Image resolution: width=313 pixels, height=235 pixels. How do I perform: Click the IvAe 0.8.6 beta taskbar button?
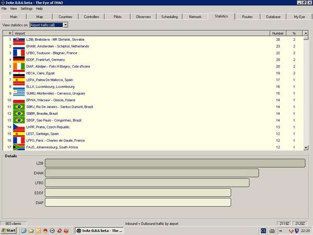click(x=100, y=231)
